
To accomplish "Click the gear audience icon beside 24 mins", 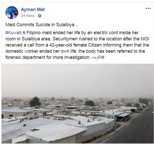I will pos(40,16).
